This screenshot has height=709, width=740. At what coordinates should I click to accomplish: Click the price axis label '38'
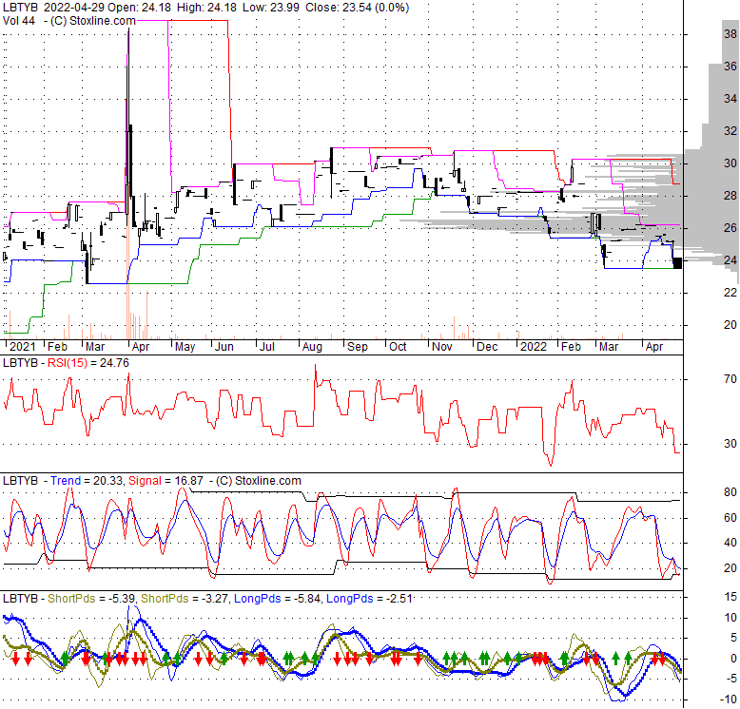(730, 34)
